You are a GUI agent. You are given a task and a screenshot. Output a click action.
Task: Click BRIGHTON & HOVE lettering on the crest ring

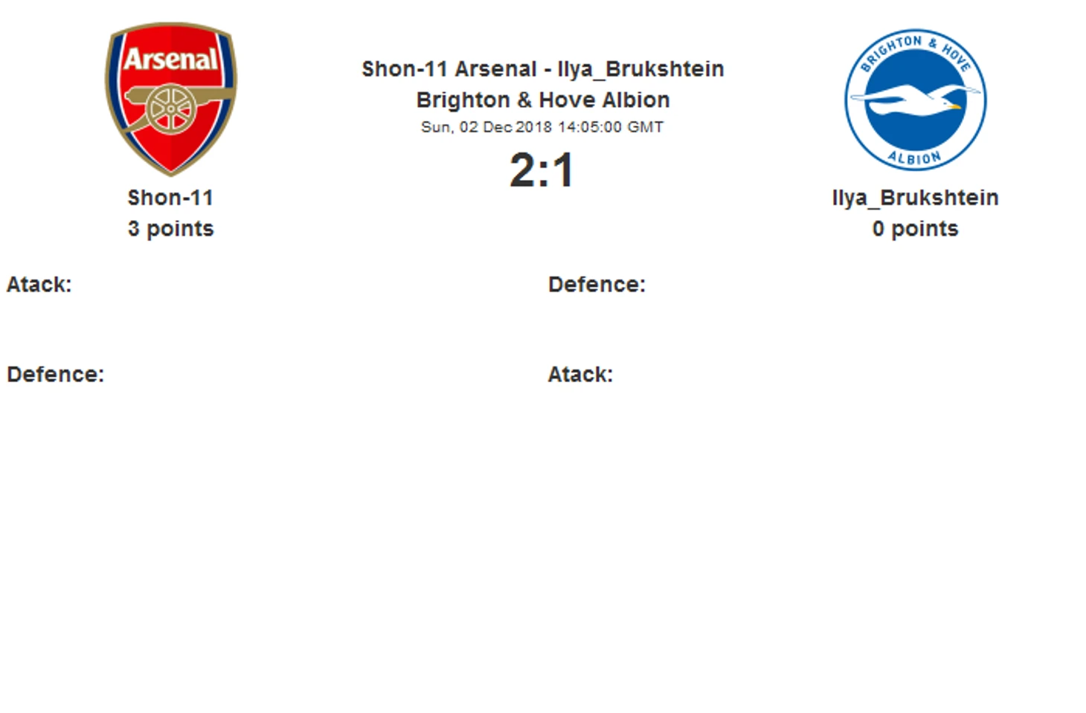(916, 51)
